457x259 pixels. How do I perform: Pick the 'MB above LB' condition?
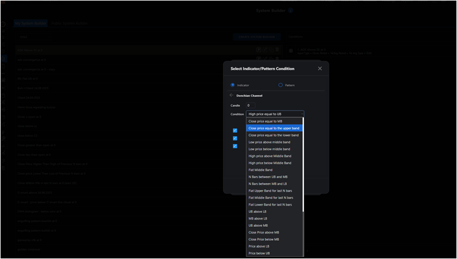point(275,218)
